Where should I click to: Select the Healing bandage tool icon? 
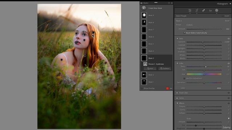pos(204,10)
